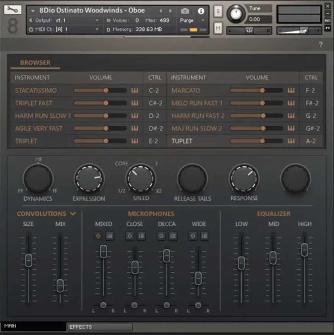Toggle the Decca microphone power button
The image size is (334, 335).
click(x=161, y=236)
